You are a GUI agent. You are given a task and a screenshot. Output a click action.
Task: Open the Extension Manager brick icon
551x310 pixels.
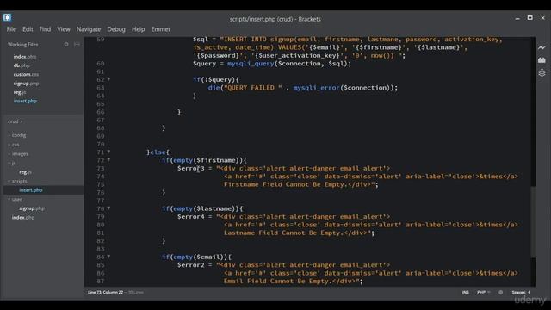tap(542, 60)
